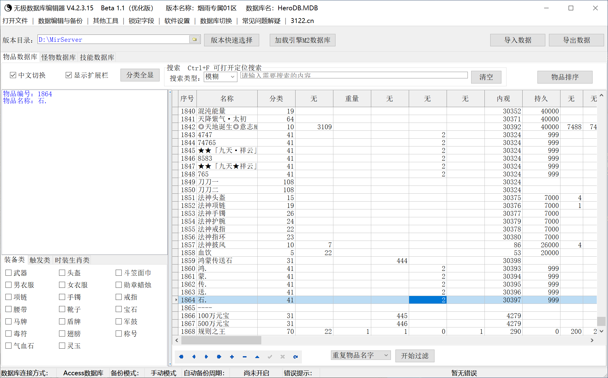The image size is (608, 378).
Task: Click 分类全显 button
Action: [140, 75]
